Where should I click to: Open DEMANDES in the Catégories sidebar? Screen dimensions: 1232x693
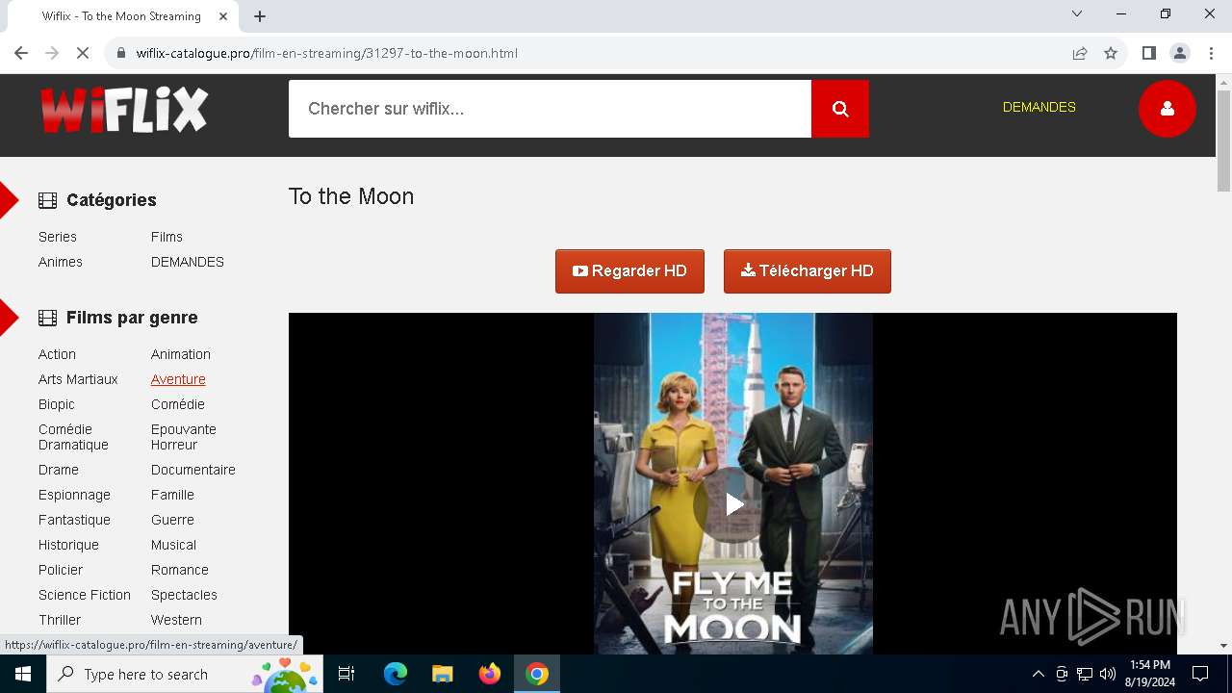188,262
